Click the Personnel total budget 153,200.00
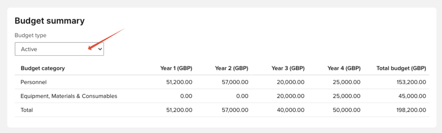This screenshot has height=133, width=442. (x=411, y=82)
